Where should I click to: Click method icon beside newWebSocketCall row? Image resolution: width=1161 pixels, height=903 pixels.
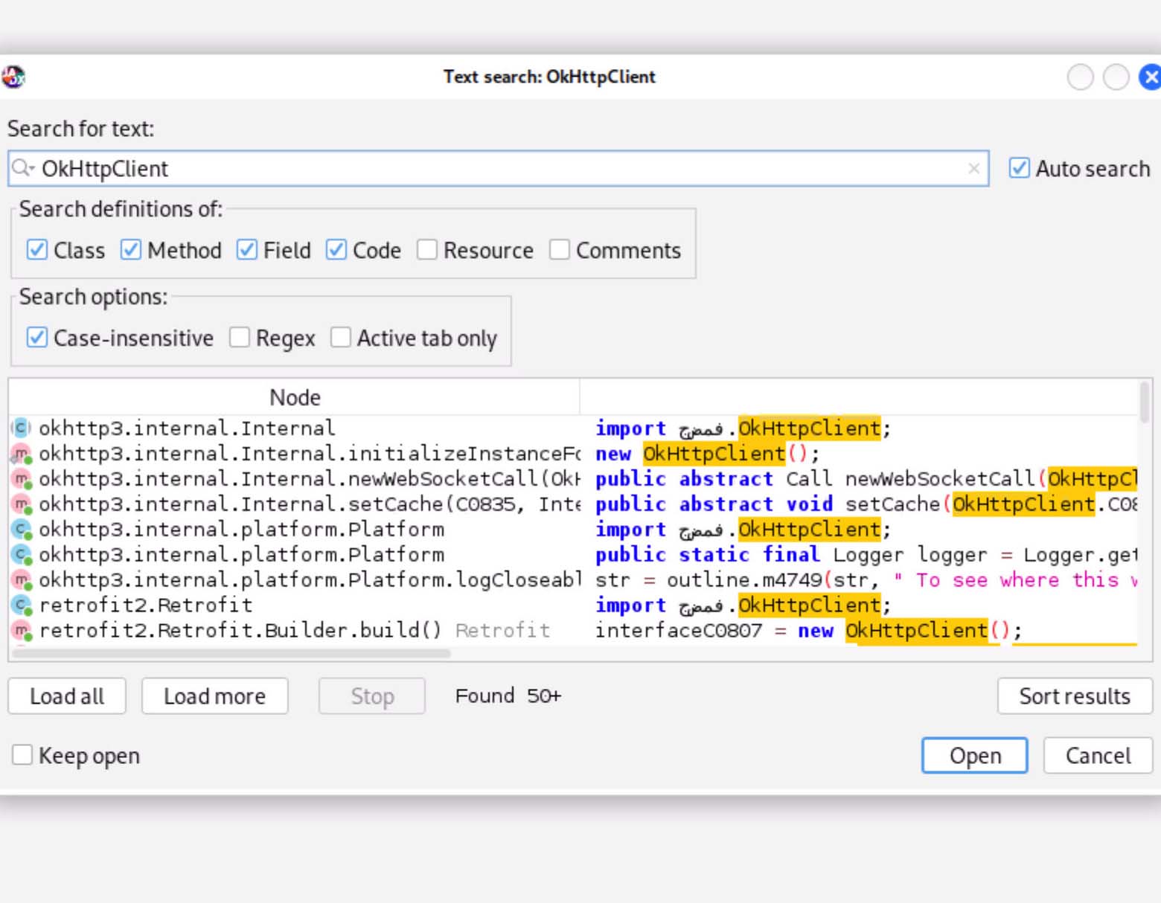(22, 479)
